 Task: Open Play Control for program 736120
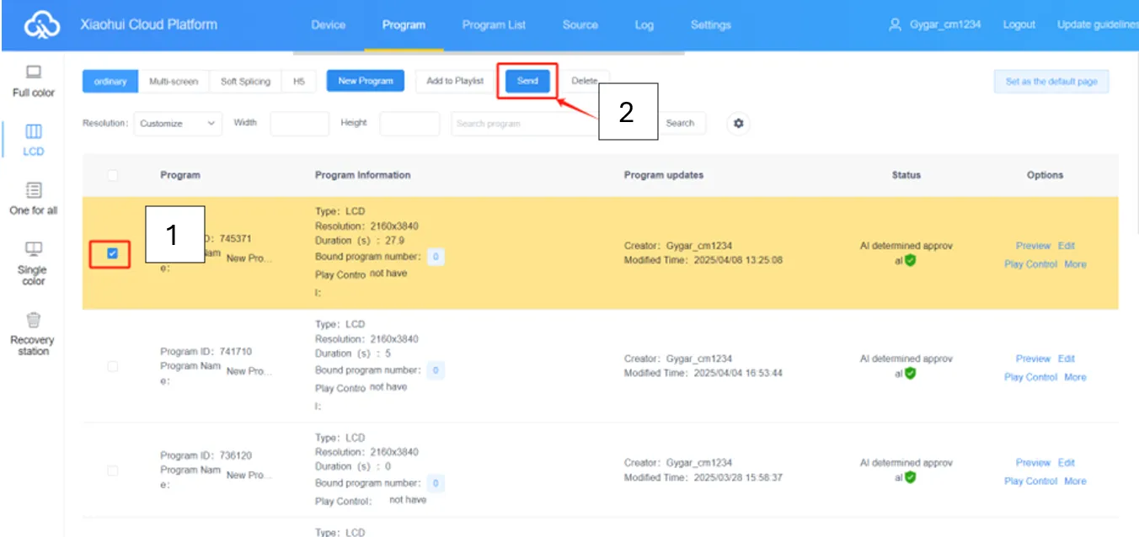point(1030,481)
